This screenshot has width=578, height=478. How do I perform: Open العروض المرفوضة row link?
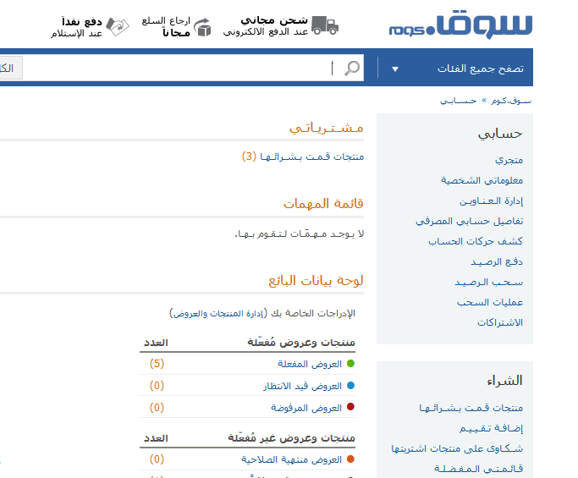tap(306, 408)
